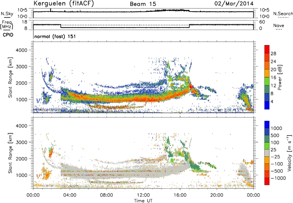Click the '04:00' time tick label
The height and width of the screenshot is (203, 293).
pyautogui.click(x=70, y=195)
